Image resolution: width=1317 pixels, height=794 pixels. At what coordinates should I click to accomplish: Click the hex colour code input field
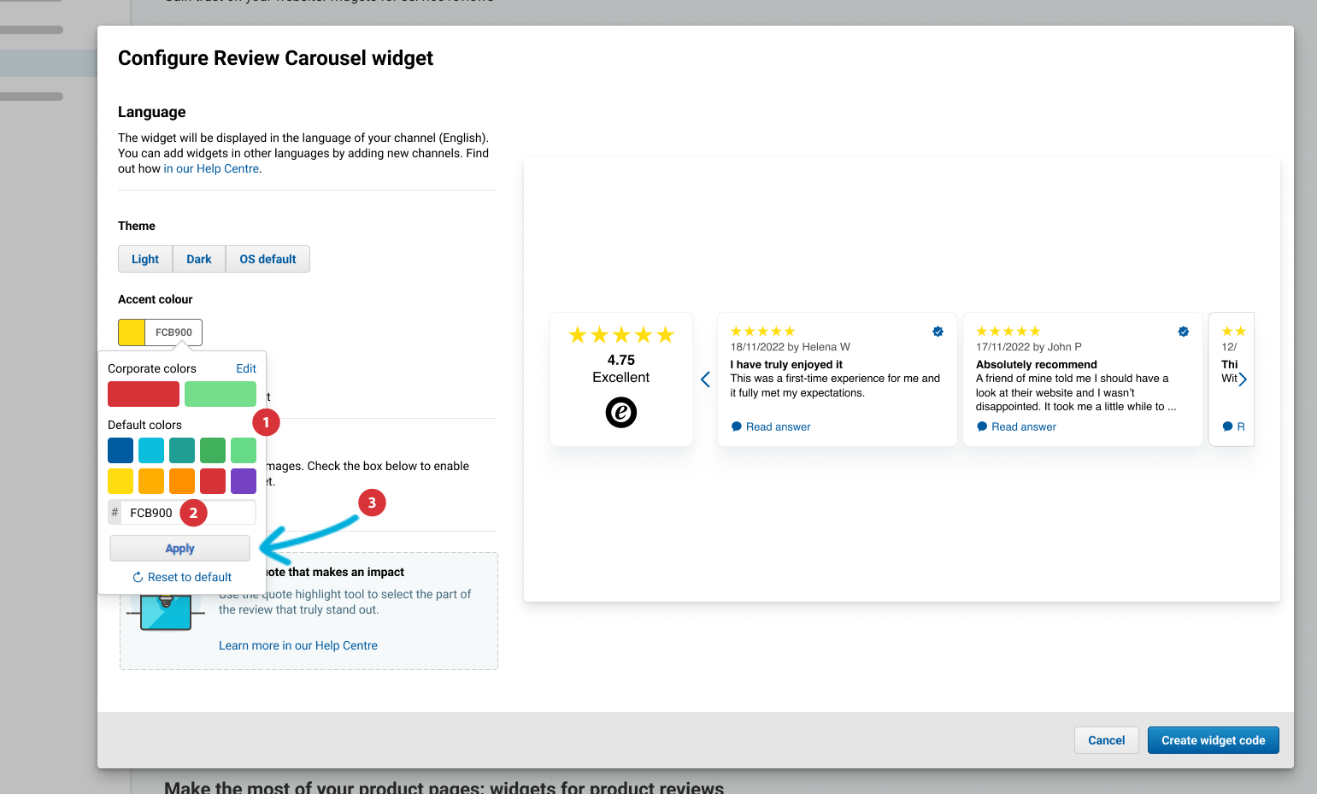click(188, 513)
